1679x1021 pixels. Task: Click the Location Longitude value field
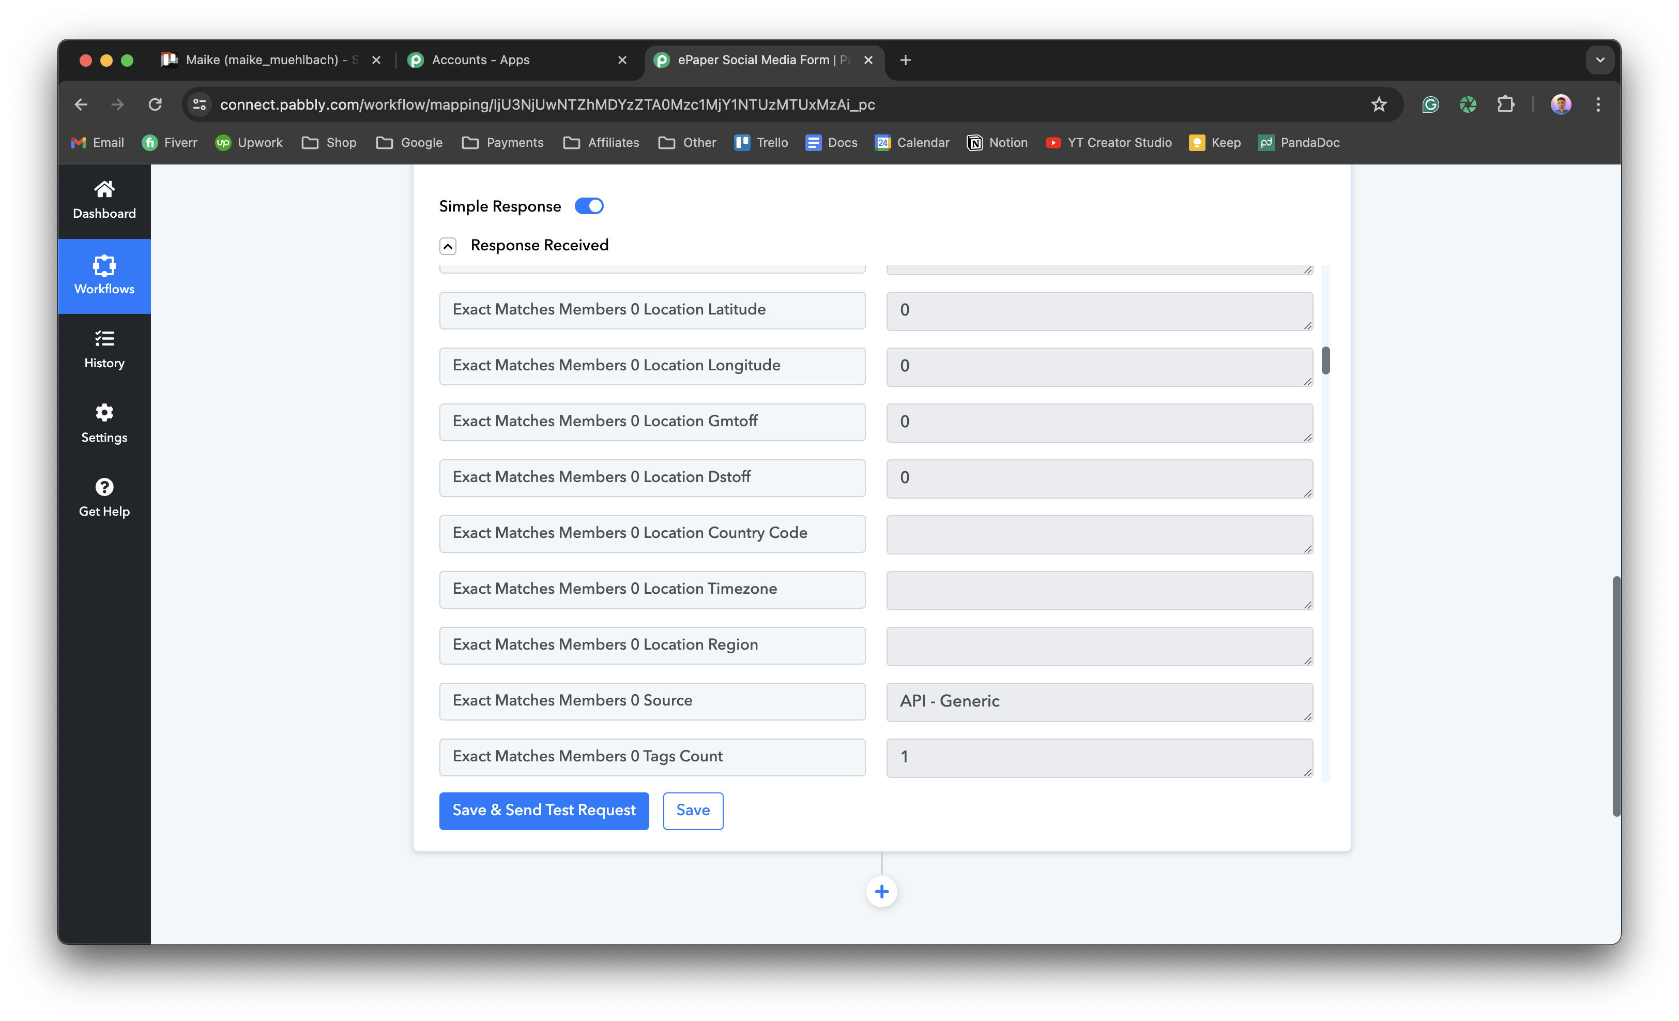point(1099,367)
